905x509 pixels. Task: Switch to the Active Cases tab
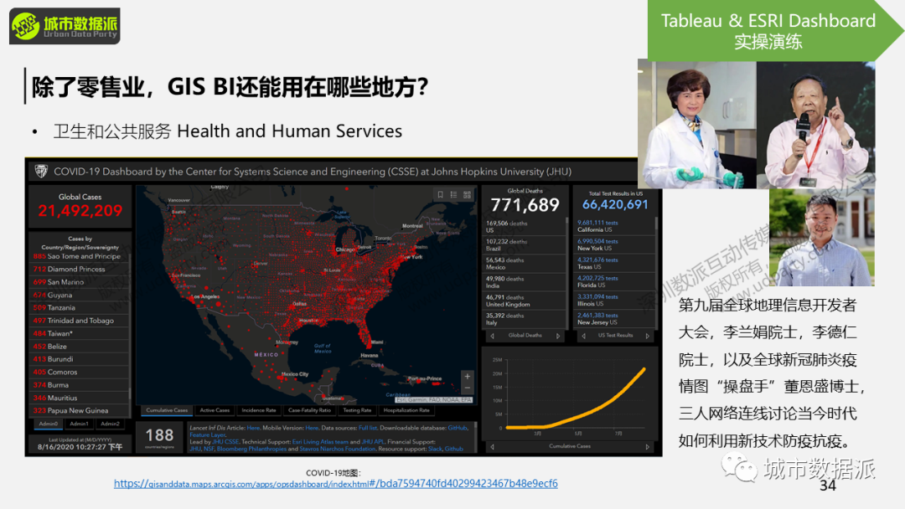[215, 410]
